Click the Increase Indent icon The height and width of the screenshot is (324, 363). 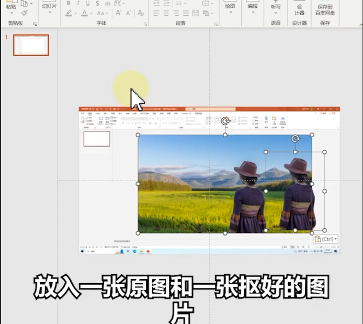point(166,3)
